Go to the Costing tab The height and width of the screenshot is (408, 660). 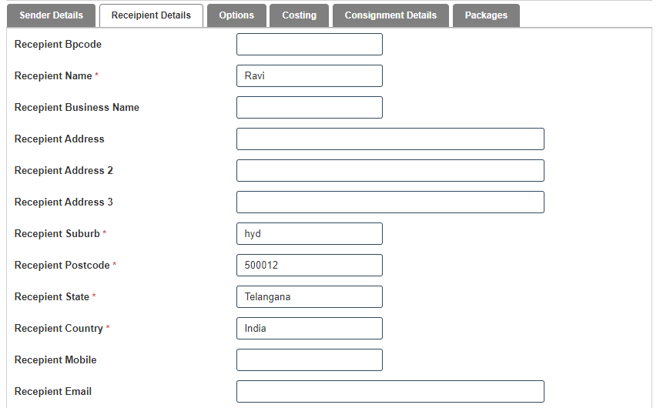click(299, 15)
